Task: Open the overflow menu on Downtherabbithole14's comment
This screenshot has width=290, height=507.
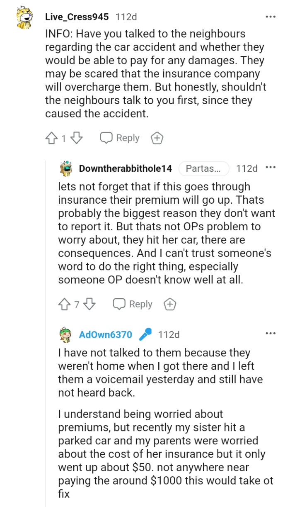Action: click(x=271, y=167)
